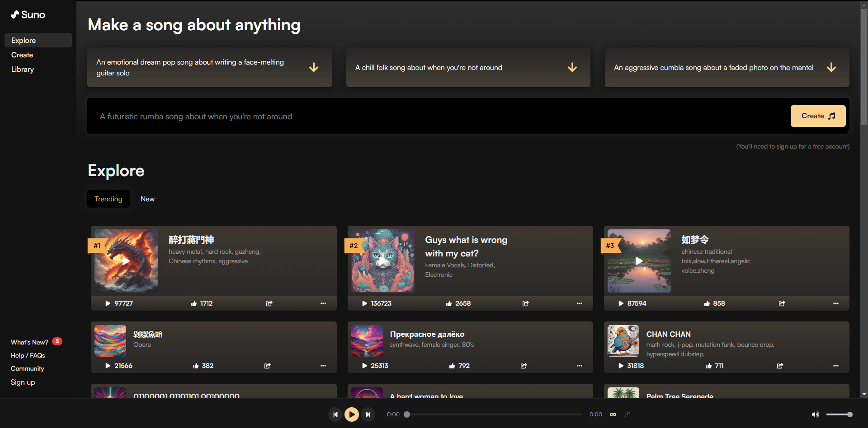Toggle the shuffle icon in the player
This screenshot has height=428, width=868.
click(x=627, y=414)
